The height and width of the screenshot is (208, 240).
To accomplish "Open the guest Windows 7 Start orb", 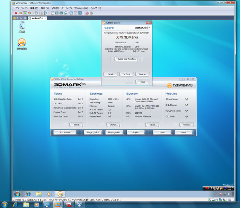I will [17, 194].
